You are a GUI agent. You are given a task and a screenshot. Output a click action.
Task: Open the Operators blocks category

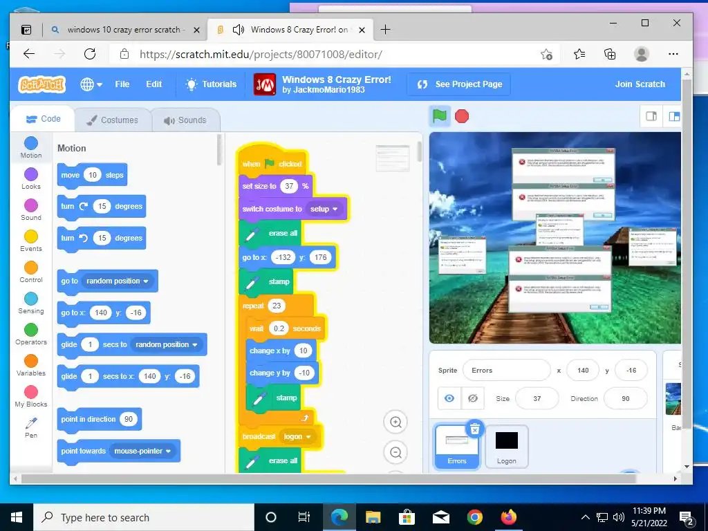(x=30, y=335)
